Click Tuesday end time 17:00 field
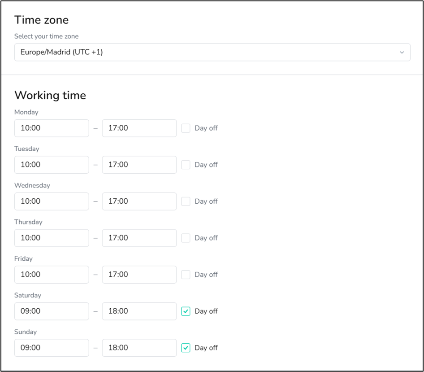Viewport: 424px width, 372px height. pos(139,165)
